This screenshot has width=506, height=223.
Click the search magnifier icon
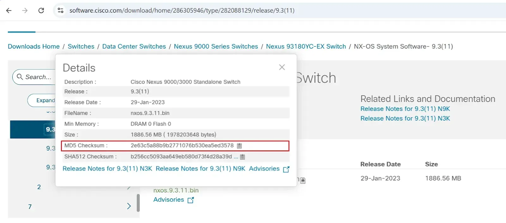point(20,77)
